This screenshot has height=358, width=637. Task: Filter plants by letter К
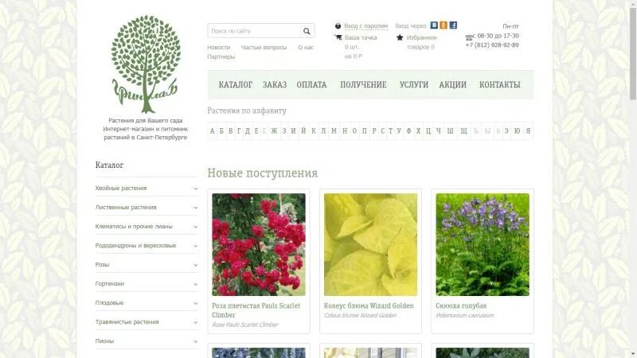[x=314, y=131]
